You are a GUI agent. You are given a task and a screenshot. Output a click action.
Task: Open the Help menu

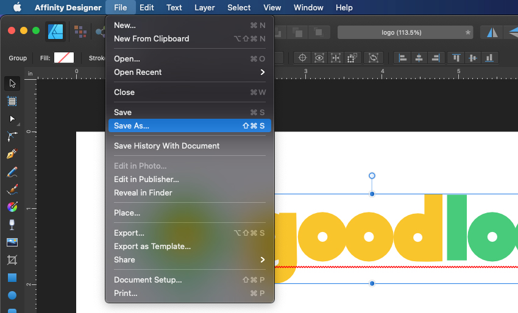(x=344, y=7)
